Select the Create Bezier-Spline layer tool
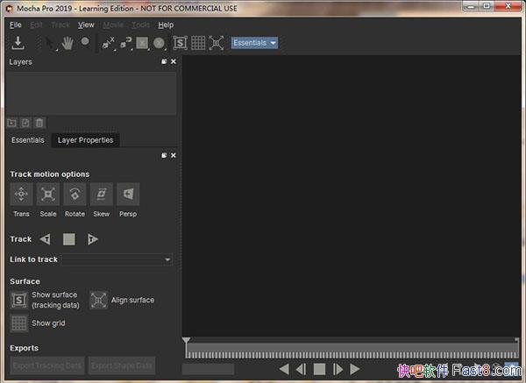Screen dimensions: 526x383 point(125,43)
